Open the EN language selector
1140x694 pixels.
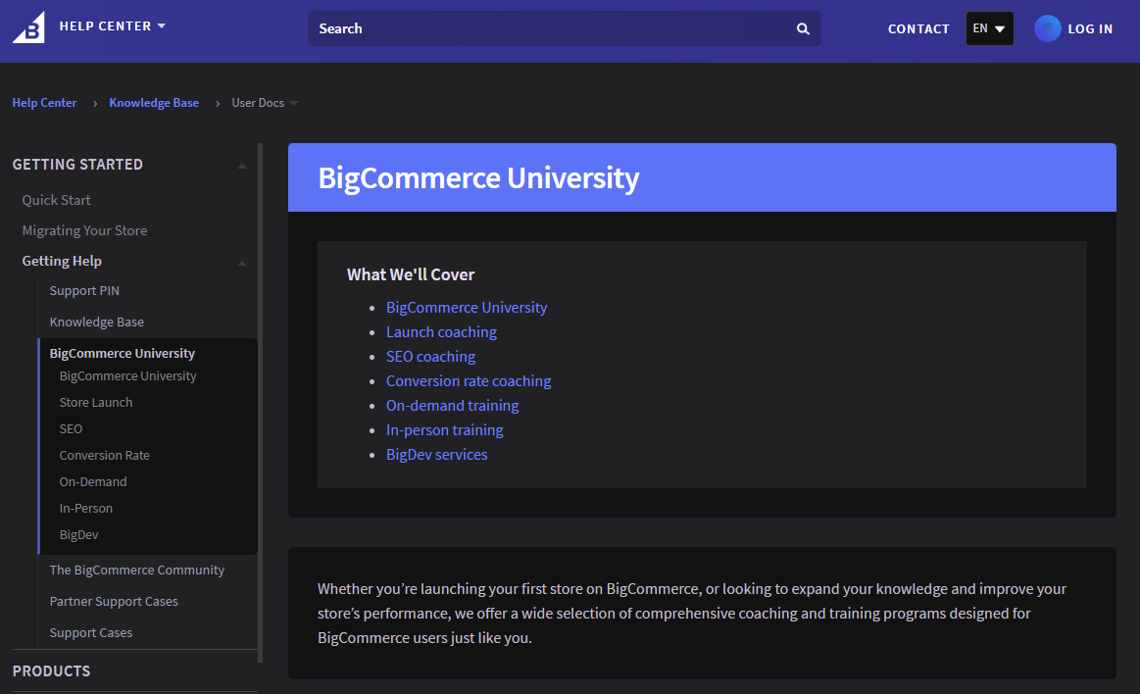(989, 29)
